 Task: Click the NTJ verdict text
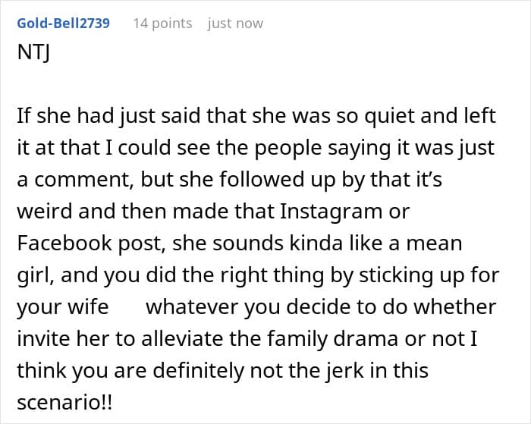32,55
